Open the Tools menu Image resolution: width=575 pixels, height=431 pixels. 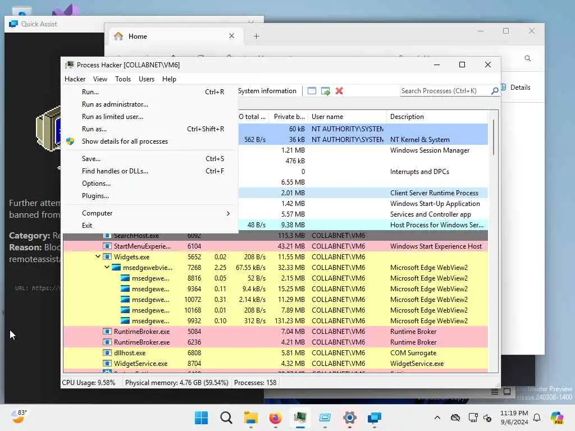(x=123, y=79)
